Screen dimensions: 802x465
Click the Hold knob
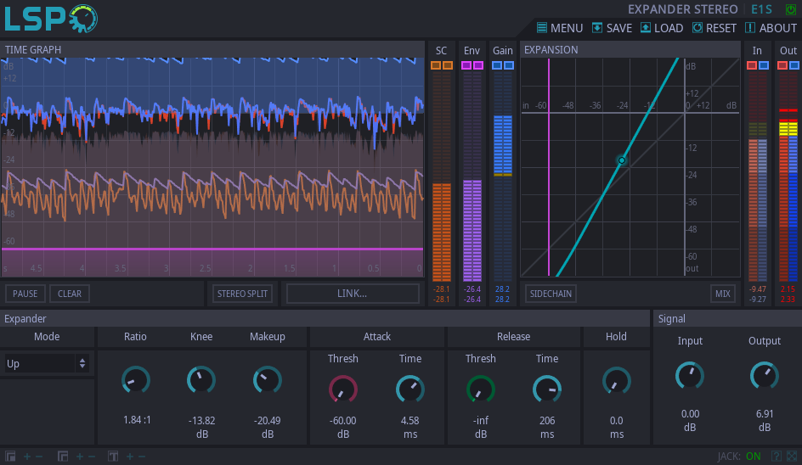click(617, 381)
